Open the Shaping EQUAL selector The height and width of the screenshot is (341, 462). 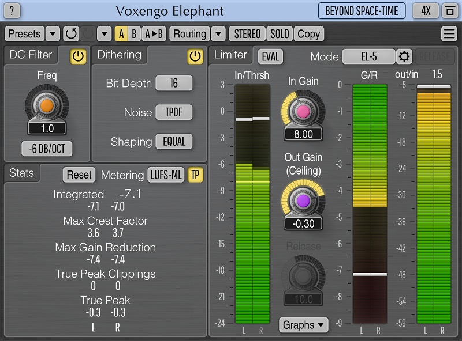point(174,141)
